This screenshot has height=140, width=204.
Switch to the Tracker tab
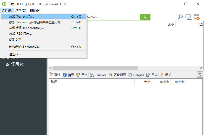point(98,75)
